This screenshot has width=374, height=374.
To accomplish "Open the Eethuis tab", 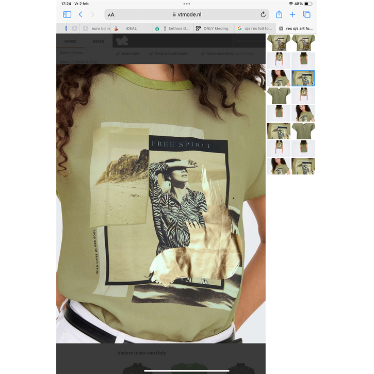I will pyautogui.click(x=175, y=28).
